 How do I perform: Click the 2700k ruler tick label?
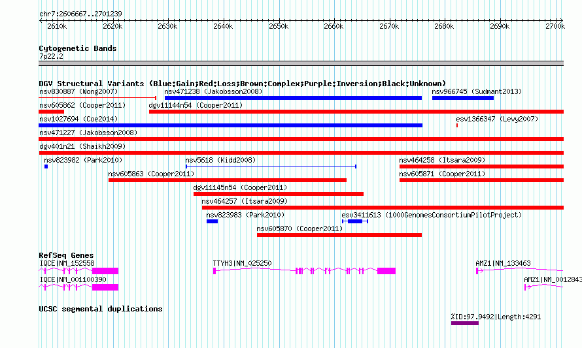coord(555,26)
